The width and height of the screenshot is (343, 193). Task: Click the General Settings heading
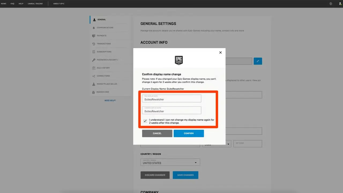[x=158, y=24]
